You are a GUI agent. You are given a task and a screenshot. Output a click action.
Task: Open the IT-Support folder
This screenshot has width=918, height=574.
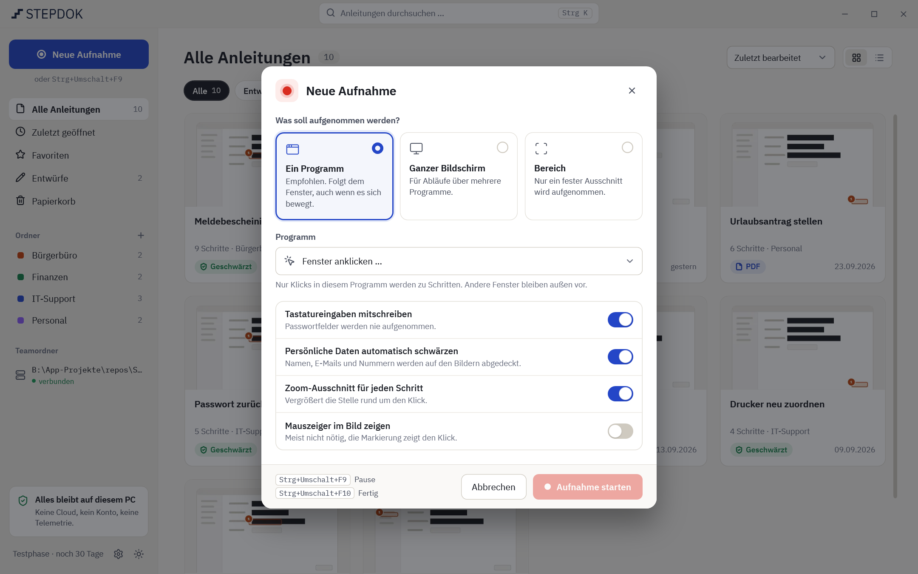[79, 298]
